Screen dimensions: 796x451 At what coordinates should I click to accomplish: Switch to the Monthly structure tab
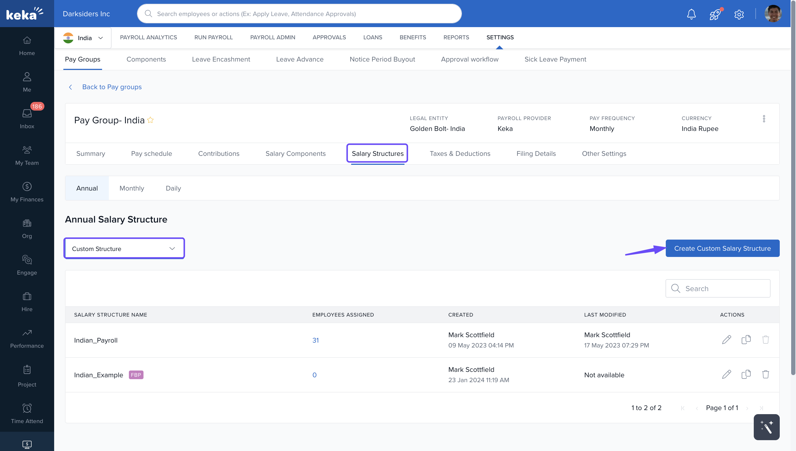[132, 188]
